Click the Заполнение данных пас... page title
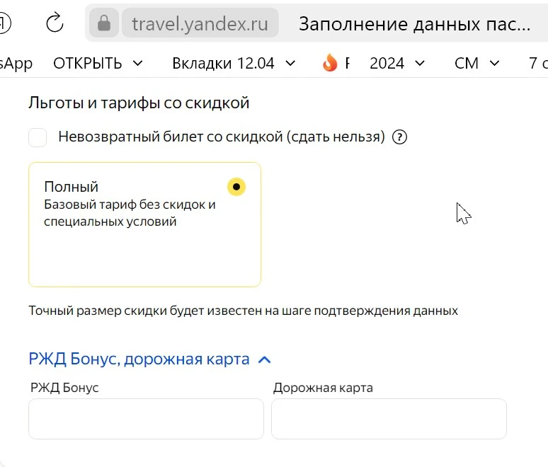 [414, 24]
